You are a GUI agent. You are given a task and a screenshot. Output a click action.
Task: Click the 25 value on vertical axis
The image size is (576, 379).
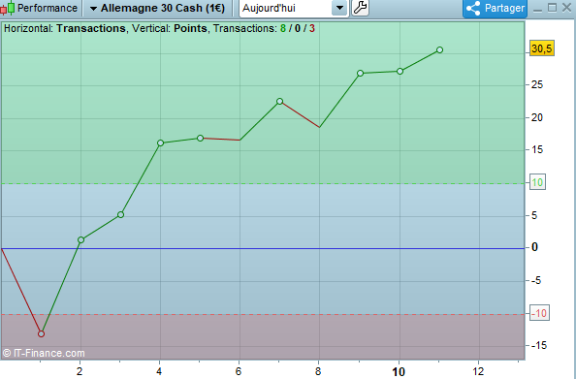coord(536,85)
